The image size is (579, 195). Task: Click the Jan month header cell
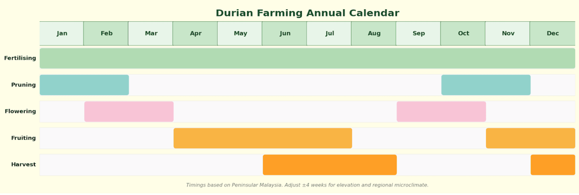point(62,34)
